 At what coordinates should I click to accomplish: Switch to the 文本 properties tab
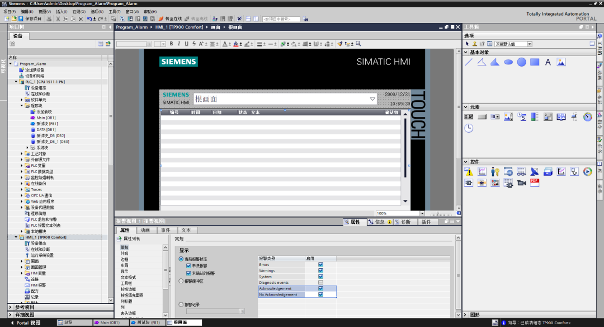tap(186, 230)
